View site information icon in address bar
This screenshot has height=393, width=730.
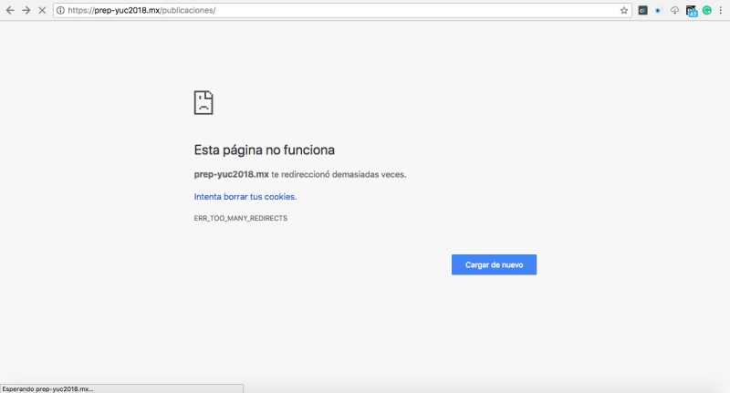click(x=60, y=10)
